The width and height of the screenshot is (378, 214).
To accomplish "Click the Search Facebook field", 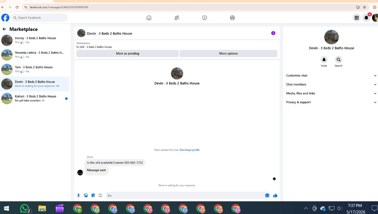I will [x=39, y=18].
